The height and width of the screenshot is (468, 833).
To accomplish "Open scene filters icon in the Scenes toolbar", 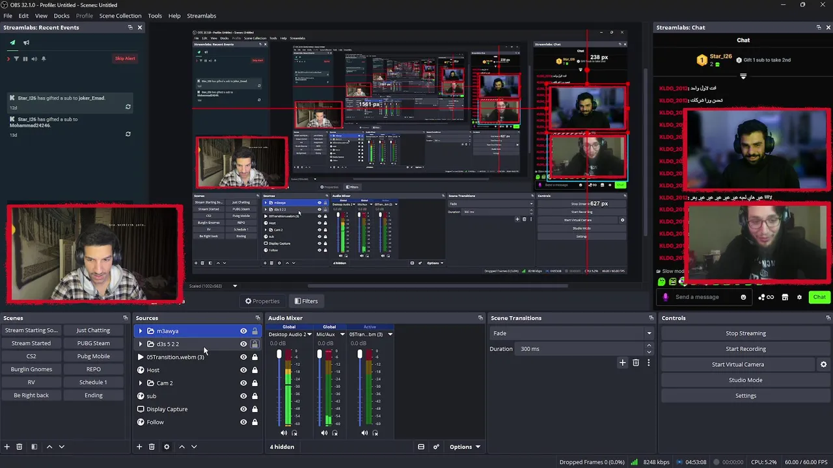I will [x=34, y=447].
